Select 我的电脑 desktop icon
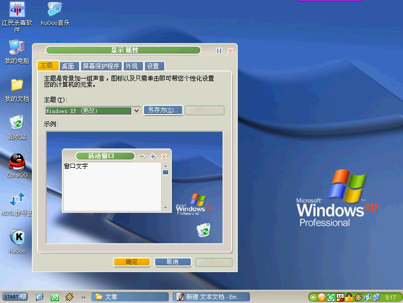This screenshot has width=403, height=303. (x=17, y=48)
